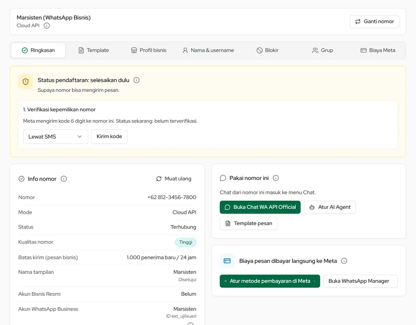Open the Profil bisnis tab
Image resolution: width=416 pixels, height=325 pixels.
coord(149,50)
